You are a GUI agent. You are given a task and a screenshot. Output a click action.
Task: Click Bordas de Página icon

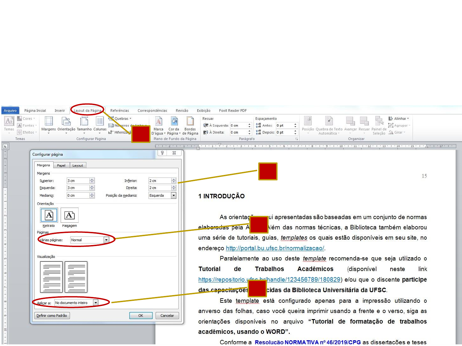point(190,122)
